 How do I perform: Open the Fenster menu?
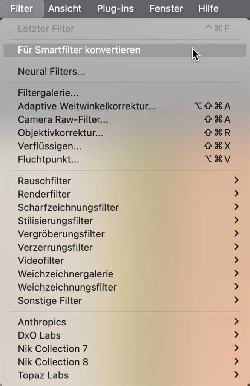[x=166, y=9]
